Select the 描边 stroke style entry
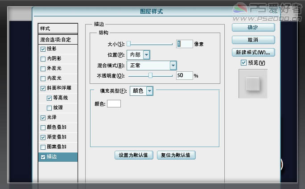This screenshot has height=189, width=305. (58, 157)
